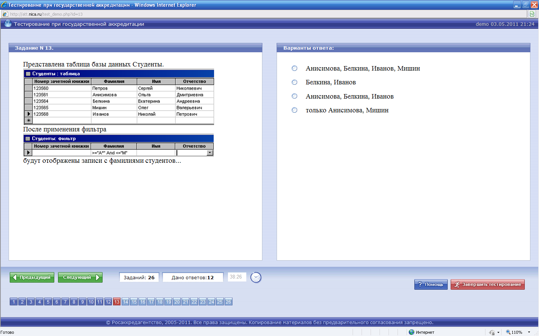Click the Заданий: 26 counter field
Screen dimensions: 539x336
(x=139, y=277)
